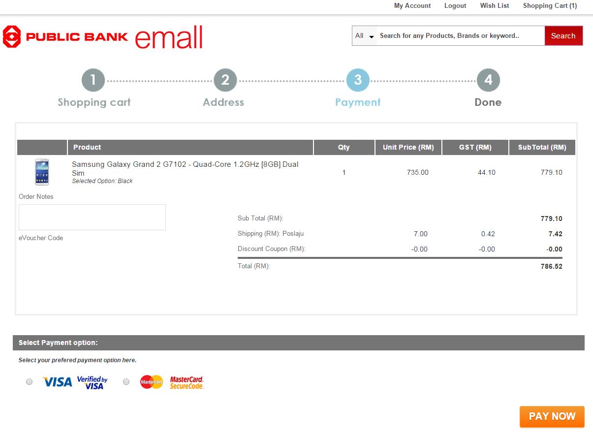This screenshot has width=593, height=439.
Task: Click the shipping subtotal 7.42
Action: 556,234
